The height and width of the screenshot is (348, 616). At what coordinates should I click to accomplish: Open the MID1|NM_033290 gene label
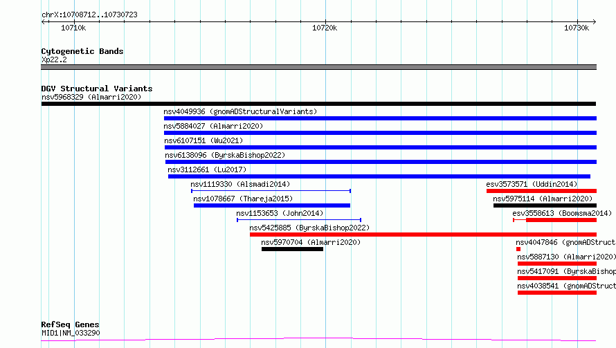[x=71, y=333]
